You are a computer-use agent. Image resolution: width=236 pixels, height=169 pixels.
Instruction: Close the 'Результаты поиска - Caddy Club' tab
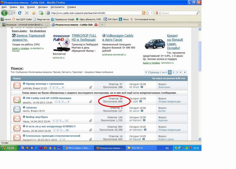[96, 25]
